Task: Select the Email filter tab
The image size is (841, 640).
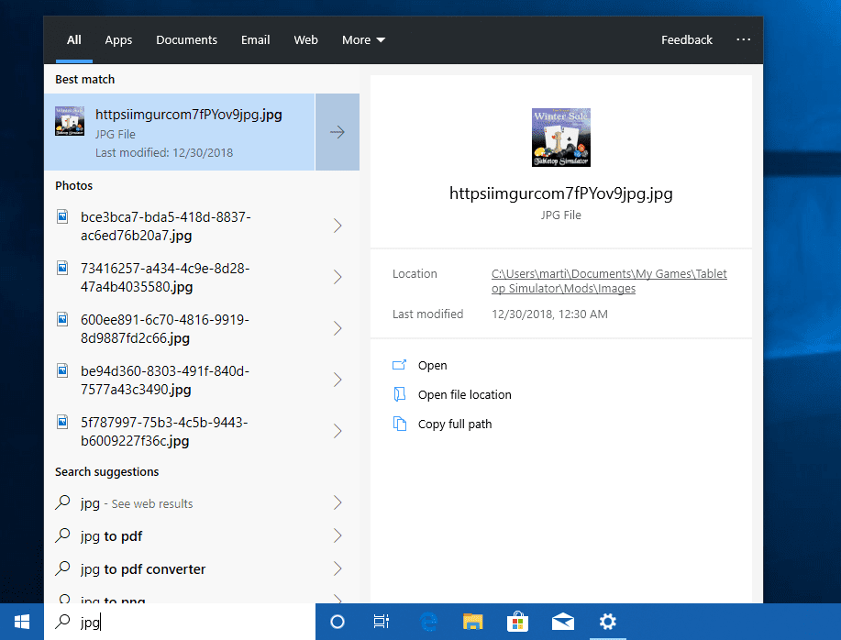Action: click(x=255, y=39)
